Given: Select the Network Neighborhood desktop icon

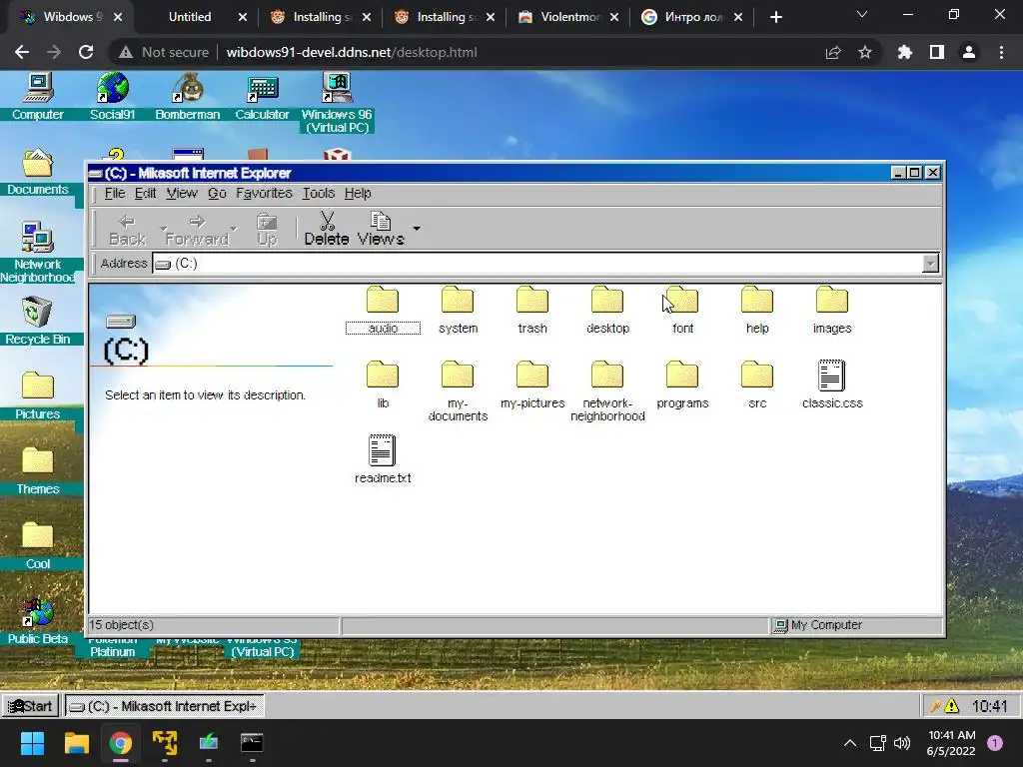Looking at the screenshot, I should 38,252.
